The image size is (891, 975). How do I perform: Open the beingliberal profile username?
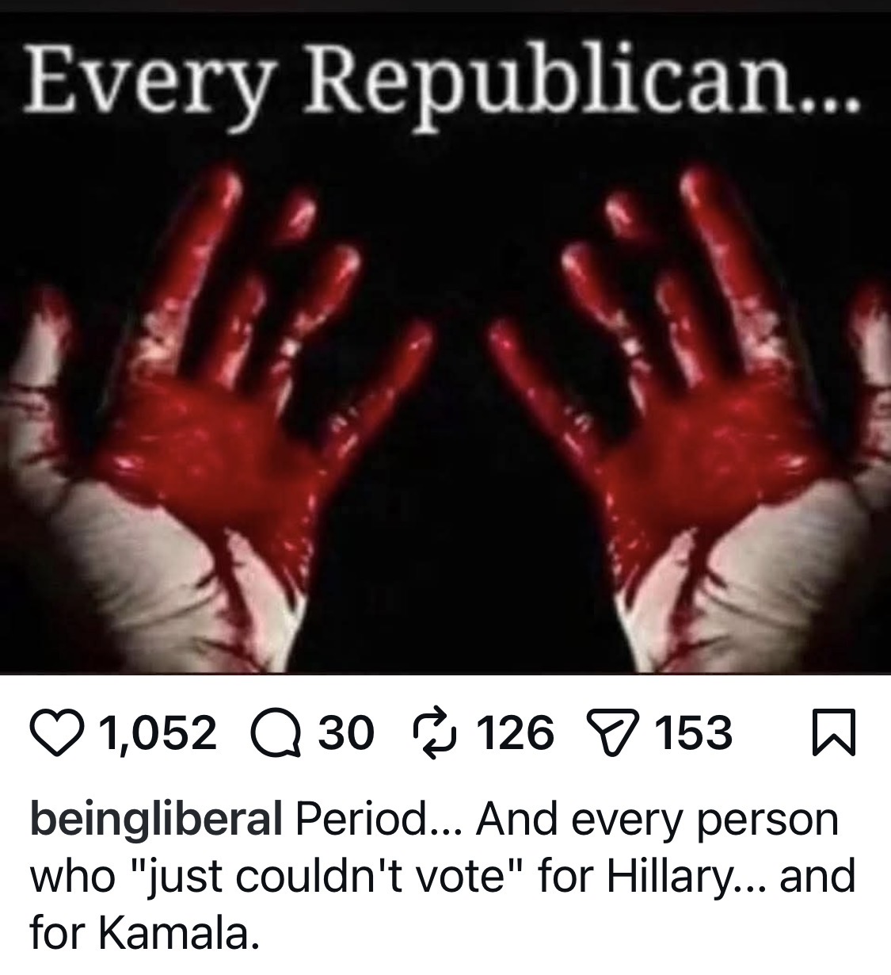pos(156,820)
